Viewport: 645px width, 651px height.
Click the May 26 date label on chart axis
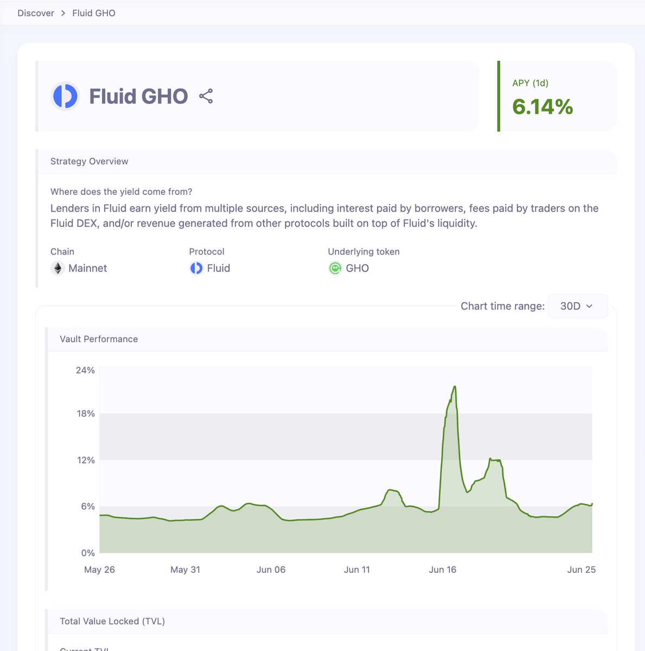click(x=99, y=570)
